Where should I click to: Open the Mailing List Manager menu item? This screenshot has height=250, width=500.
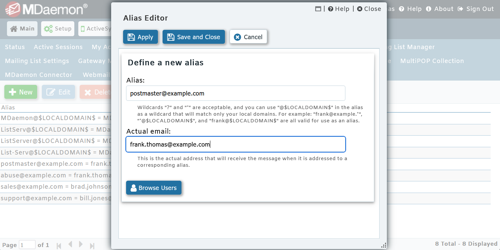click(x=411, y=47)
